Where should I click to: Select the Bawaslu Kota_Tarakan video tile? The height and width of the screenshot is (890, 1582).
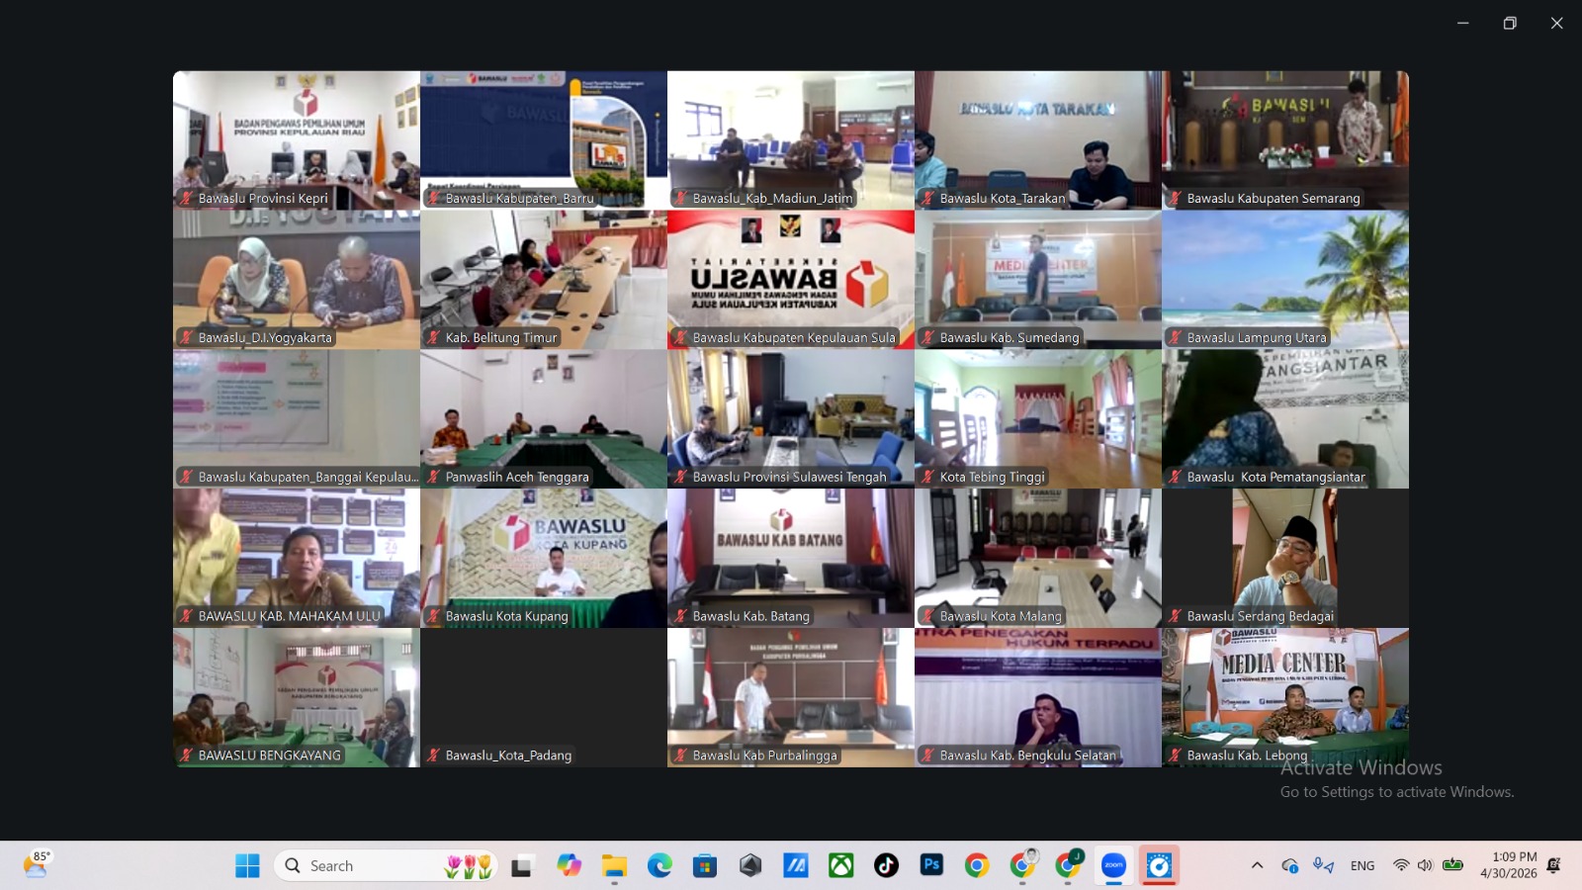tap(1038, 139)
